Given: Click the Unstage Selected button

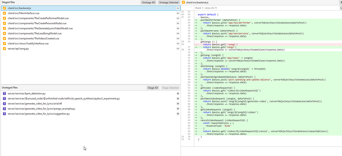Looking at the screenshot, I should [x=169, y=2].
